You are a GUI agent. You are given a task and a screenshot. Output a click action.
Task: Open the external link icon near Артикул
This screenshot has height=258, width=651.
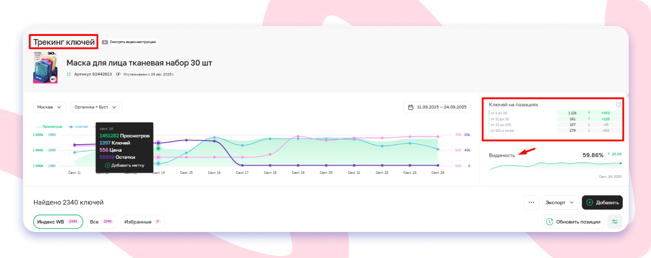pos(69,74)
